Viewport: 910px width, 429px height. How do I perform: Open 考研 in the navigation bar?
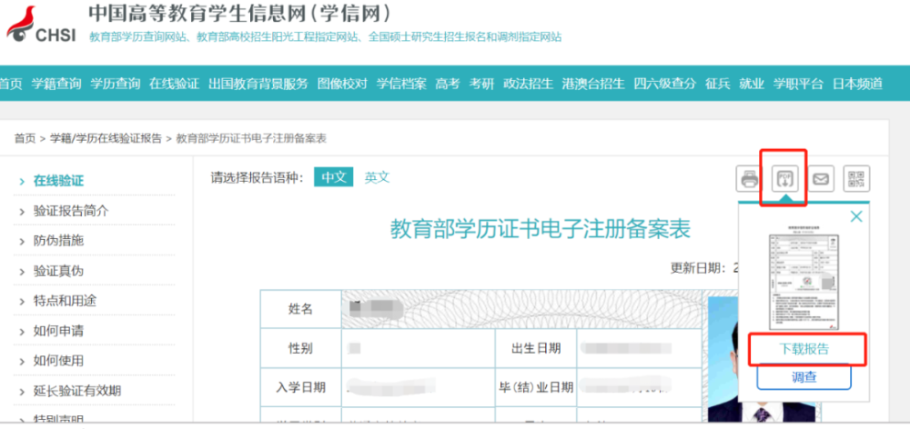point(481,84)
